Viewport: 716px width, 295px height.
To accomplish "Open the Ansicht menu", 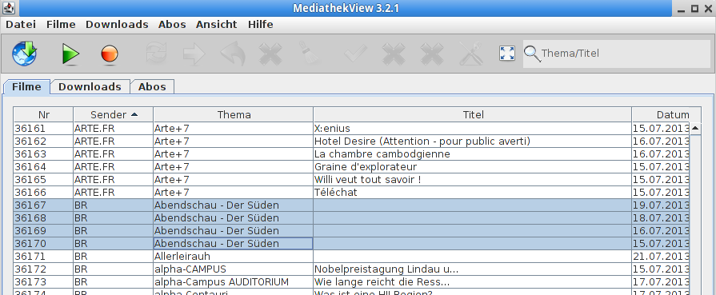I will point(217,25).
